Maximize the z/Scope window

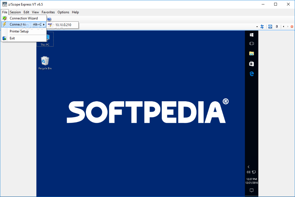click(x=276, y=4)
